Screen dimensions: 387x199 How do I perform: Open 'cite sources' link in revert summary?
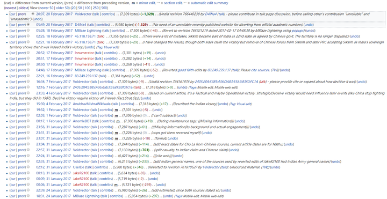[x=260, y=70]
